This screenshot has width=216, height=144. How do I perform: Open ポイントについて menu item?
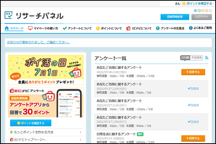click(109, 28)
